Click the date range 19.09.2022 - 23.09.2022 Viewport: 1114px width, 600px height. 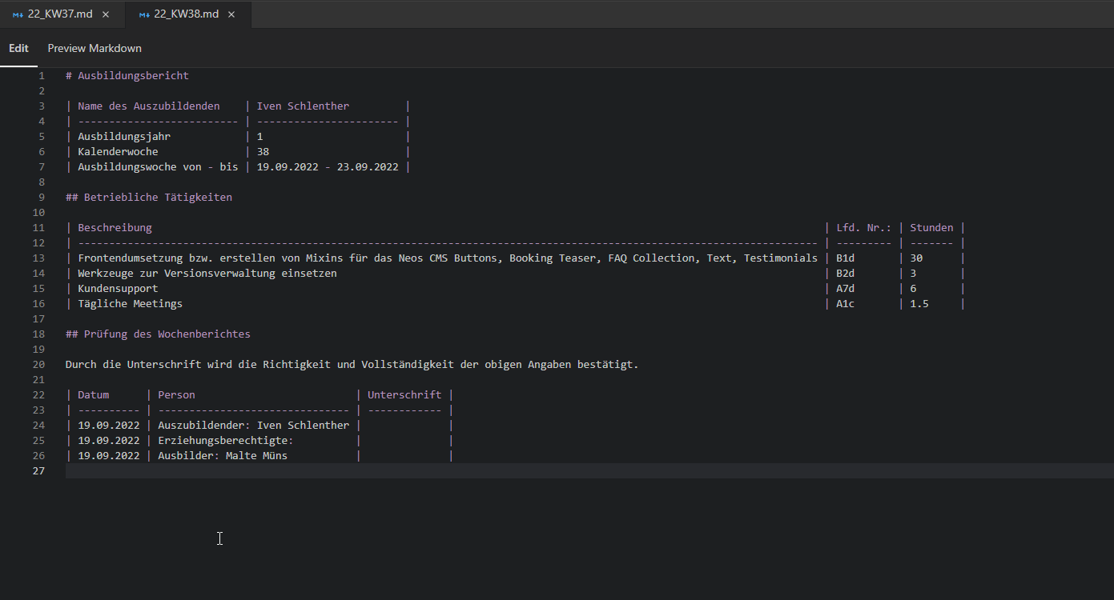point(327,167)
